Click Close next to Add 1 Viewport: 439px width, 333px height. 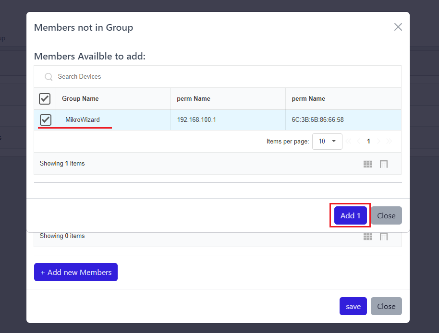click(x=386, y=215)
